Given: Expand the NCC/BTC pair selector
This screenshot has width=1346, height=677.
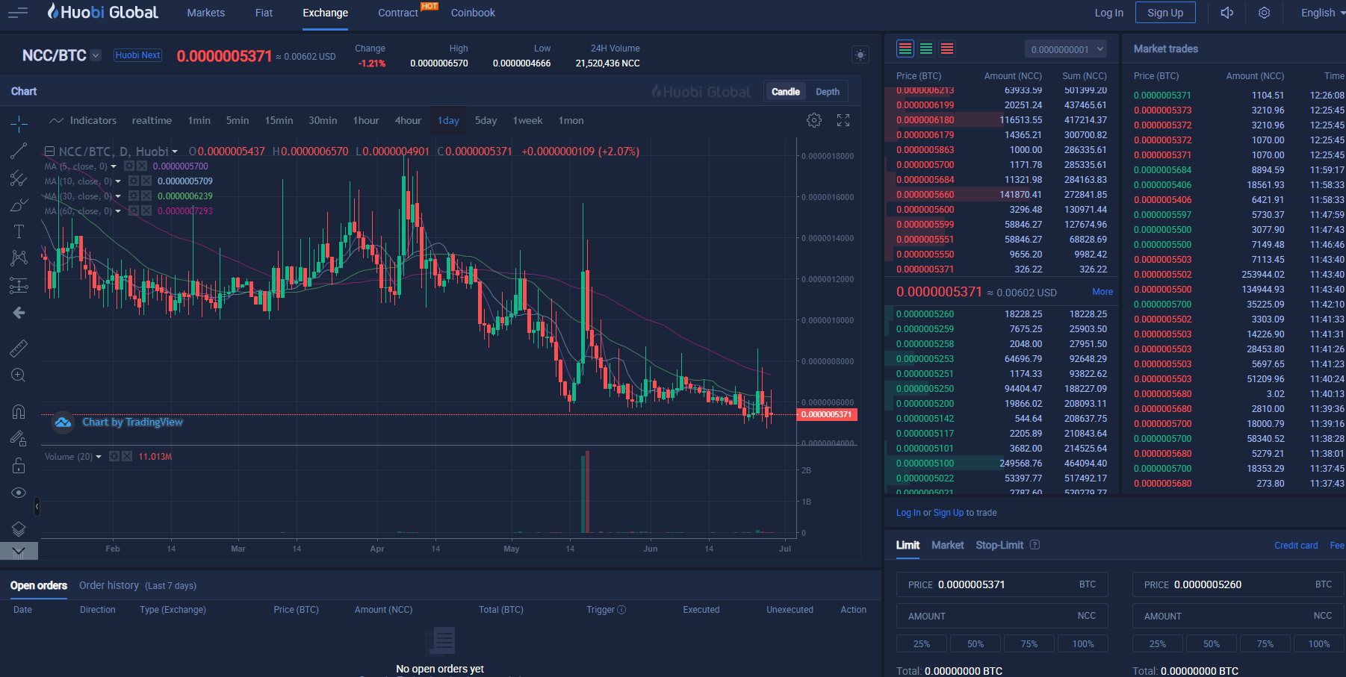Looking at the screenshot, I should (x=96, y=55).
